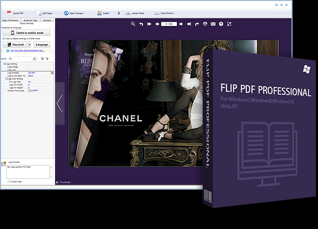Select the Logo Link row
The image size is (318, 229).
pos(28,70)
